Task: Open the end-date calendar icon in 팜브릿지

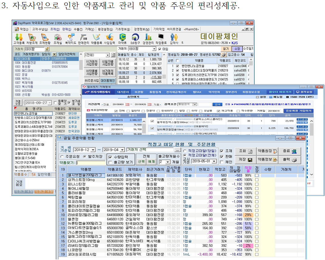Action: pyautogui.click(x=149, y=105)
